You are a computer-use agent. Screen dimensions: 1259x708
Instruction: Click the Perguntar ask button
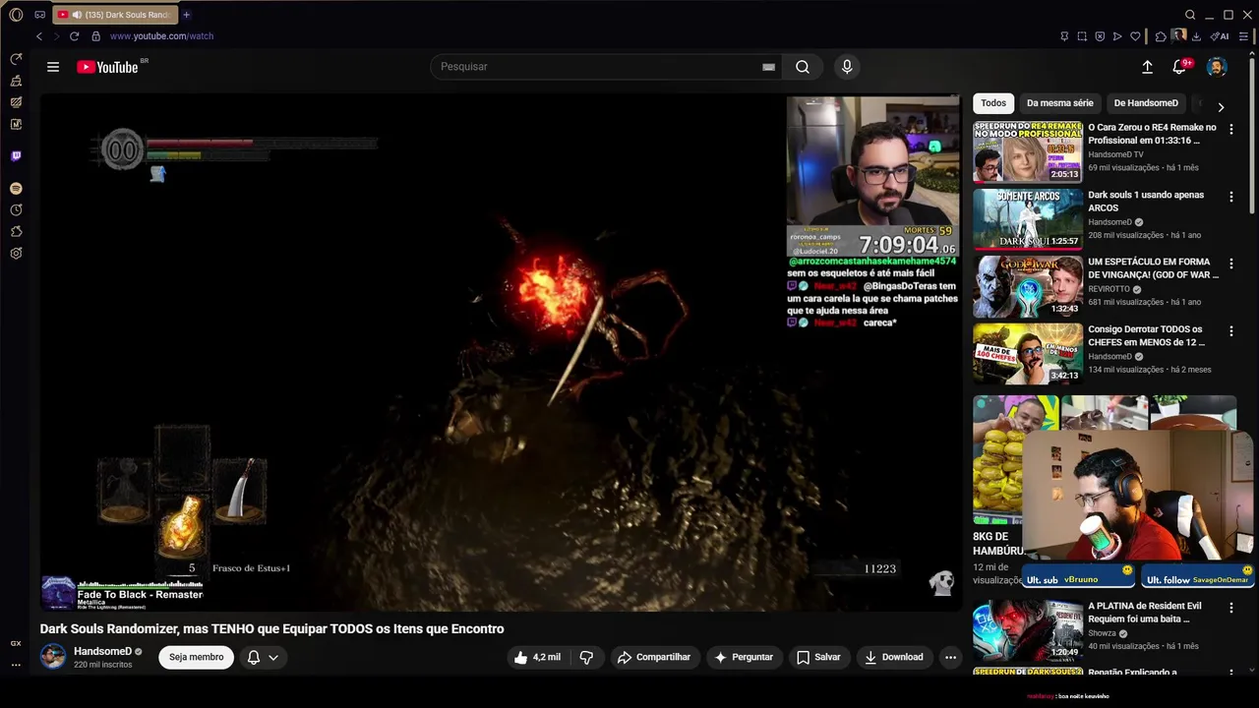click(x=743, y=657)
